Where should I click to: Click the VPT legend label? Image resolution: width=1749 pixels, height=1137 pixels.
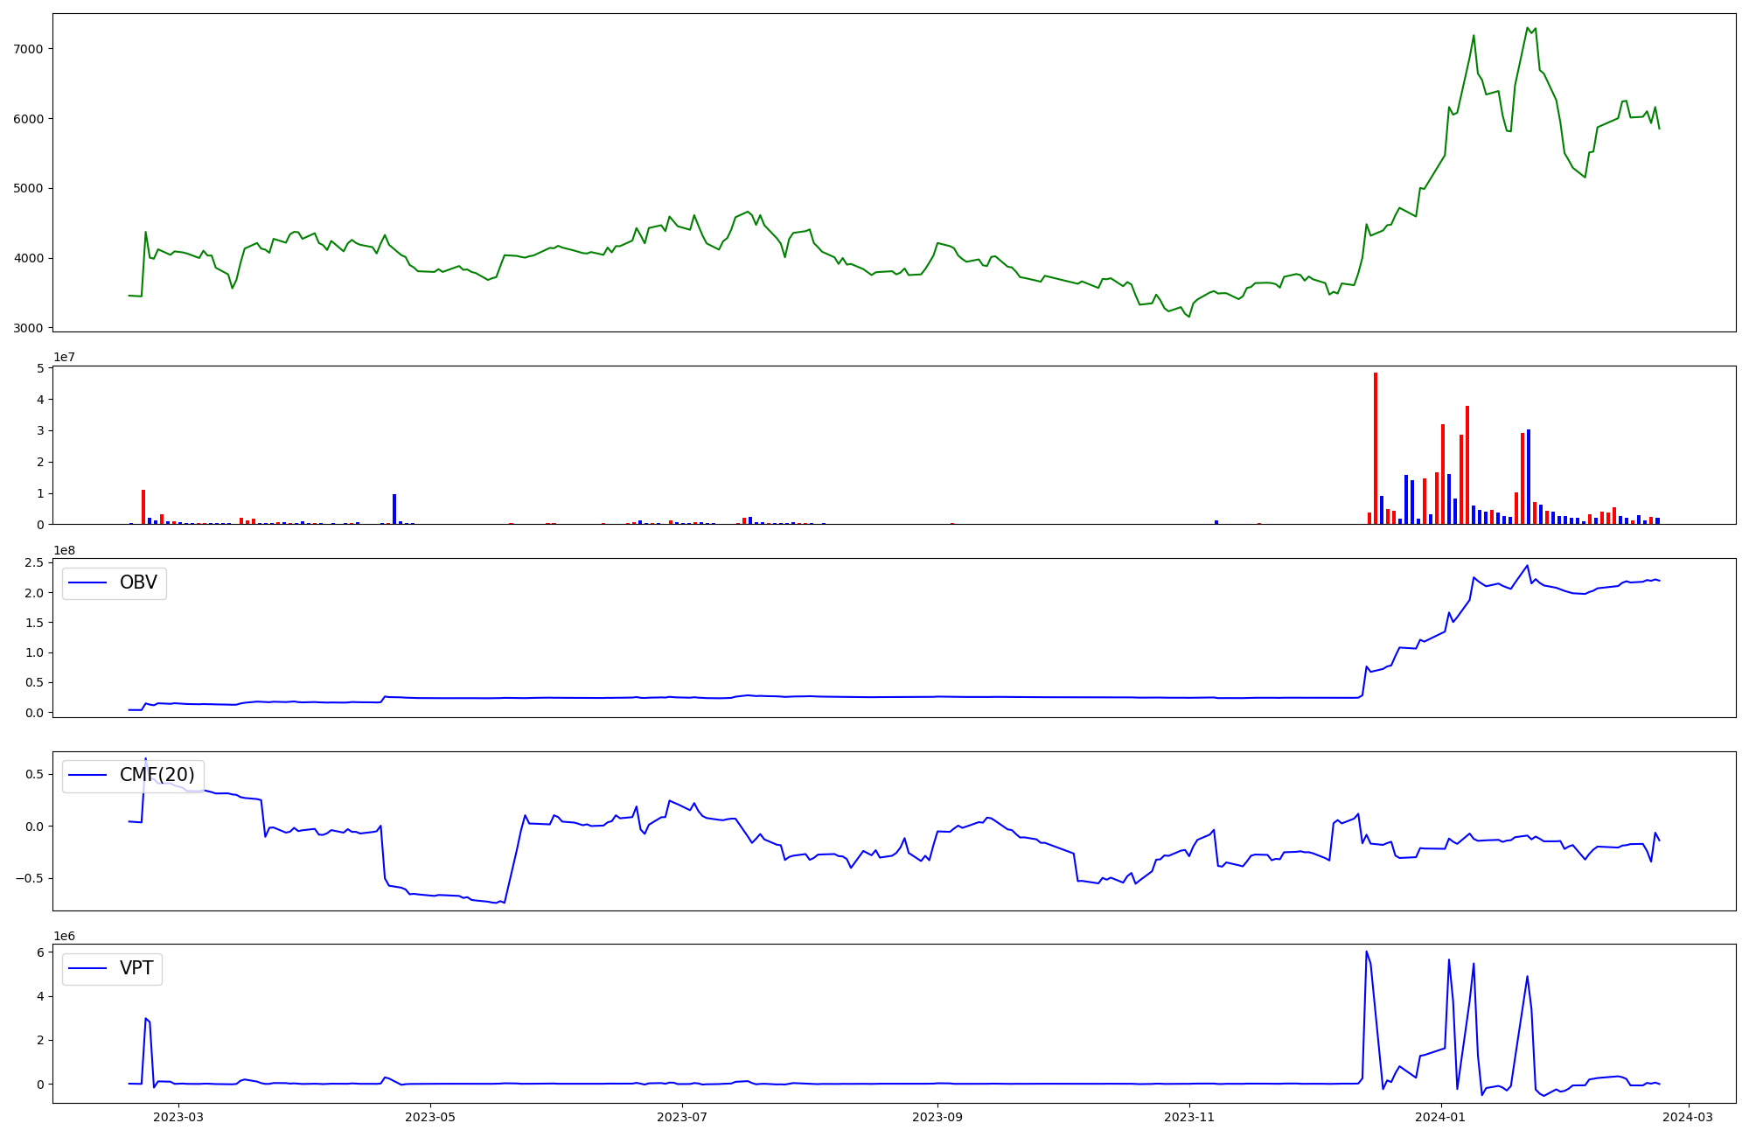pyautogui.click(x=136, y=968)
